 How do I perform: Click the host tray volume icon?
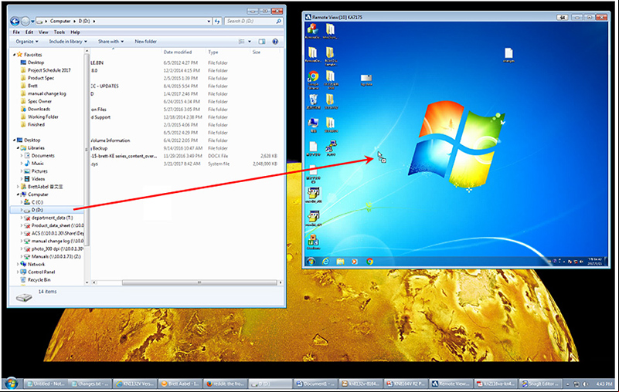pos(585,384)
